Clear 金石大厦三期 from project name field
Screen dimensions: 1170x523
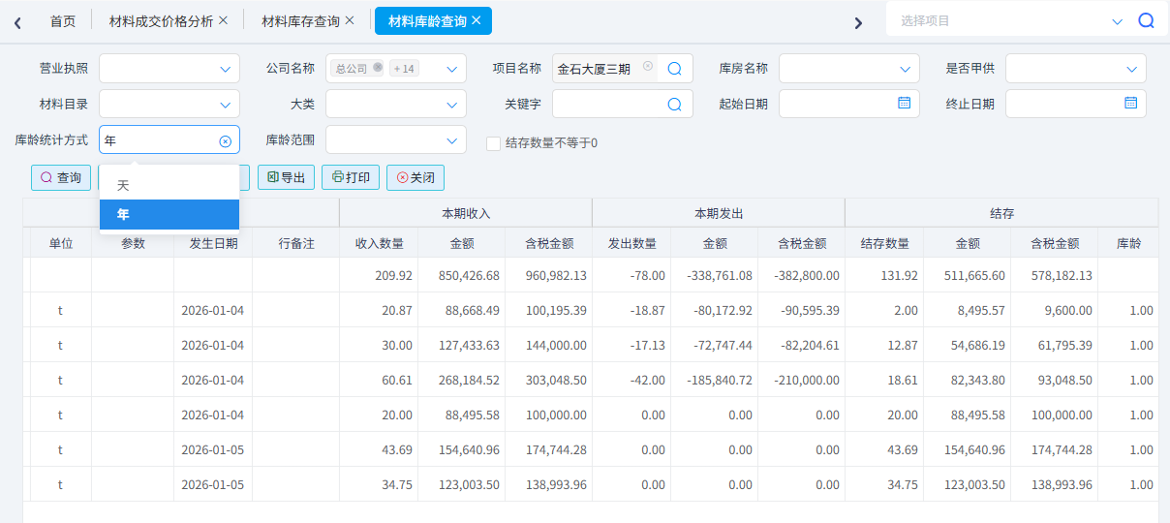click(648, 68)
